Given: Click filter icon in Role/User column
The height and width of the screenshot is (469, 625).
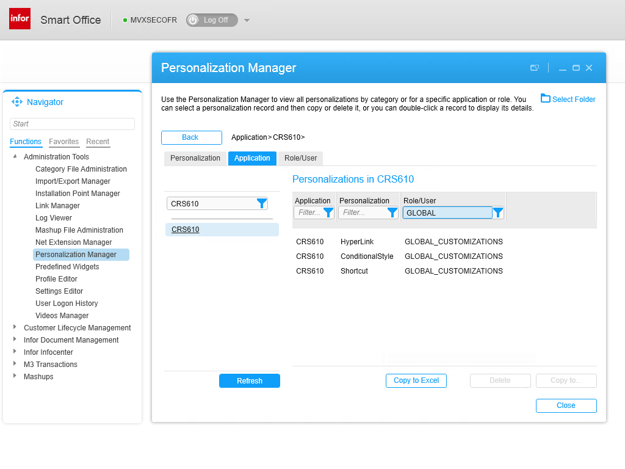Looking at the screenshot, I should (498, 213).
